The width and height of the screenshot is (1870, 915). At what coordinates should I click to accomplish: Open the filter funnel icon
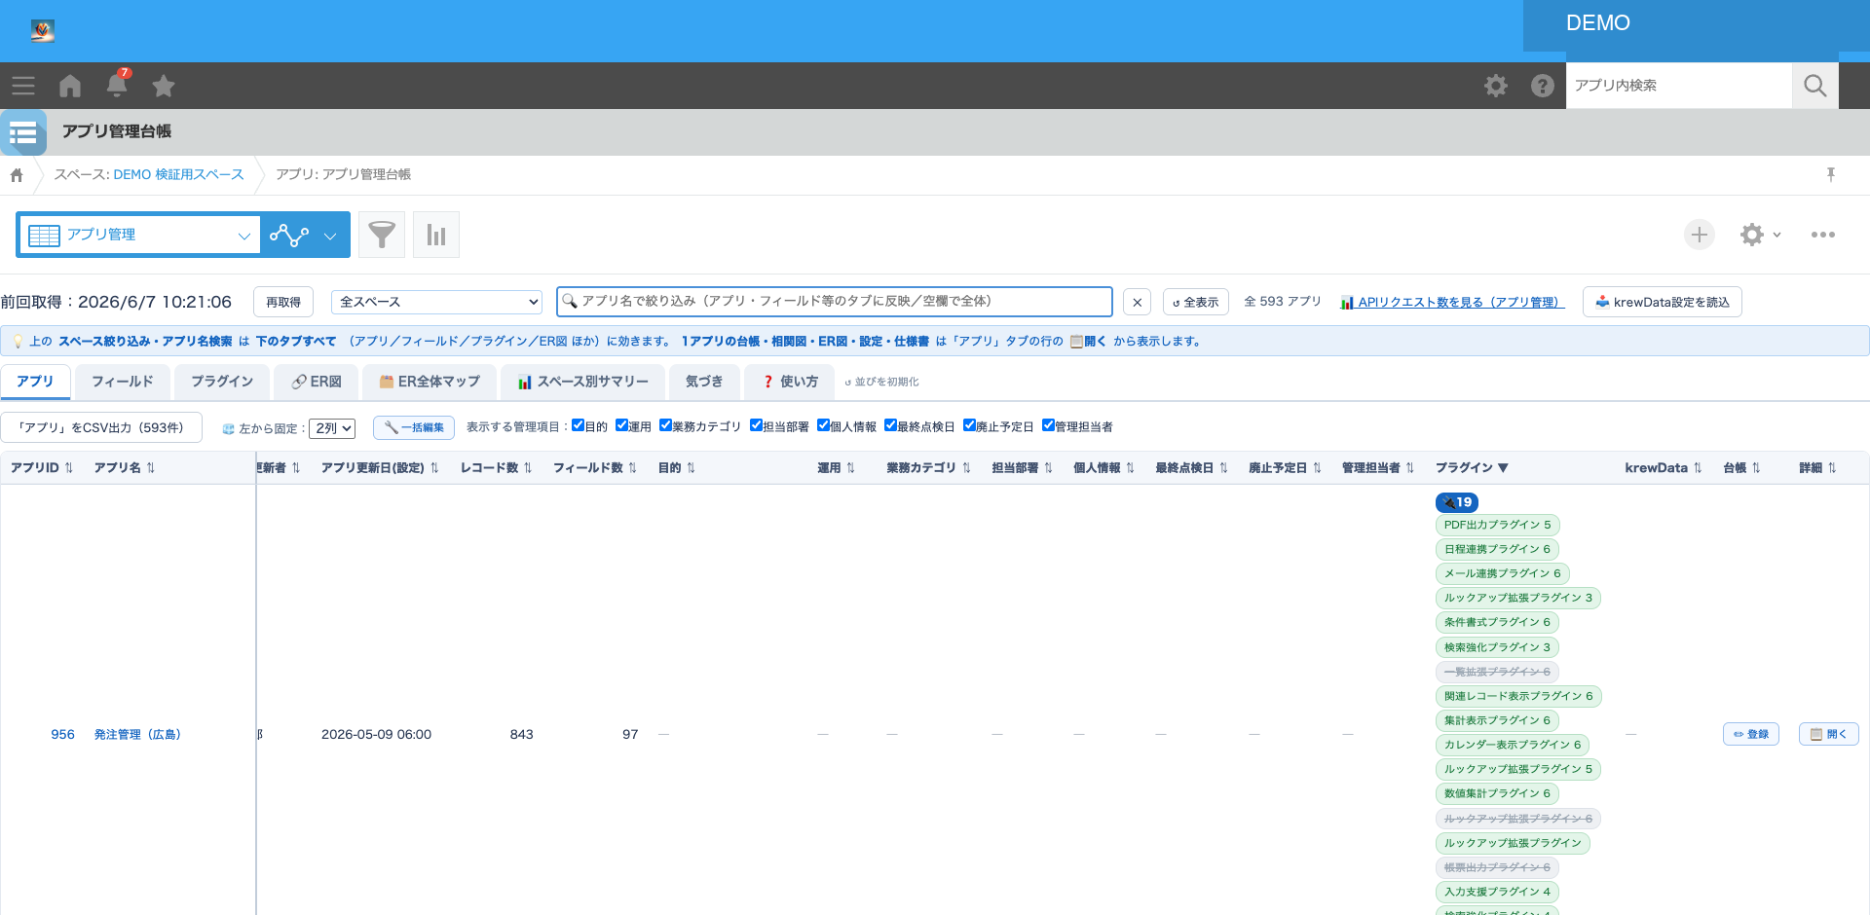(382, 235)
